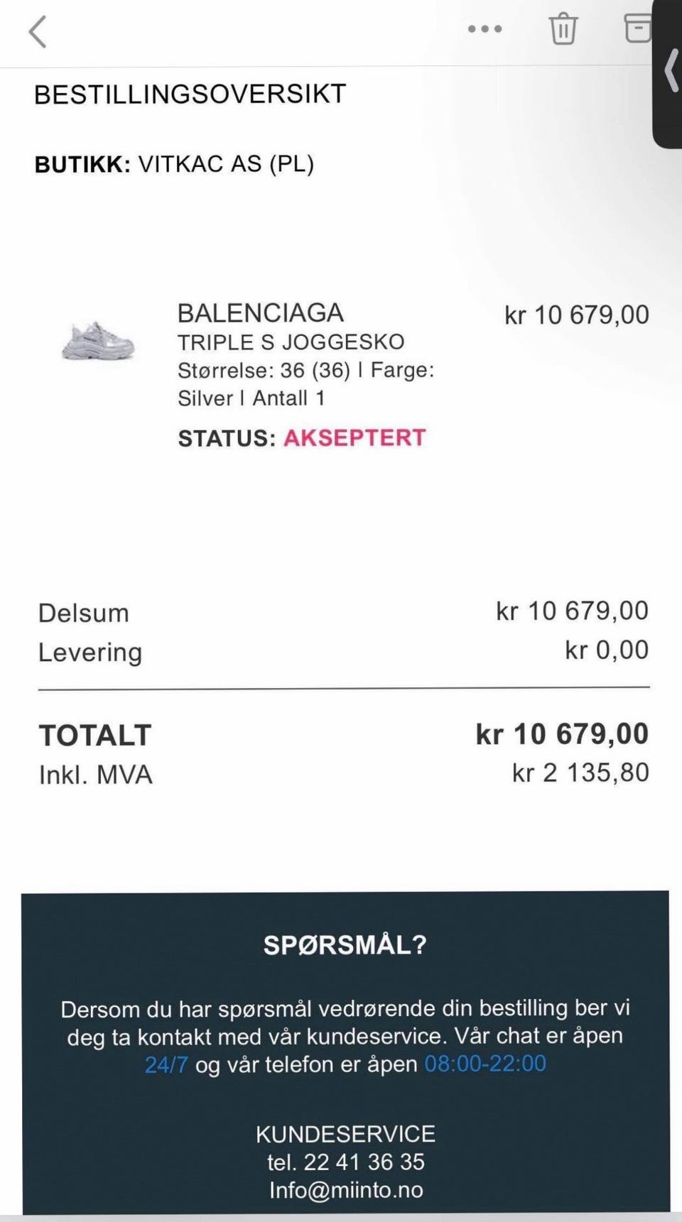Tap the 24/7 chat hours link
The image size is (682, 1222).
click(x=166, y=1064)
